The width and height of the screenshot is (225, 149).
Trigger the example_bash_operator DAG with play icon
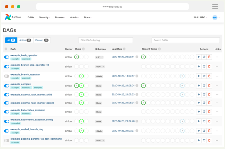199,57
